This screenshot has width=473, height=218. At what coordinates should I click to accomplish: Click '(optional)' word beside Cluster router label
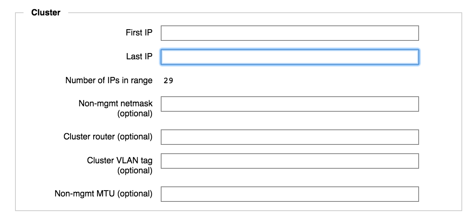click(135, 137)
